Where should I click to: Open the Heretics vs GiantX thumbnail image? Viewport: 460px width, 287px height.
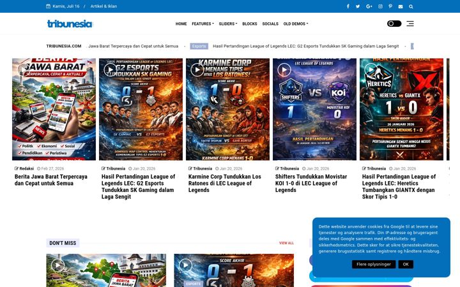click(x=402, y=109)
